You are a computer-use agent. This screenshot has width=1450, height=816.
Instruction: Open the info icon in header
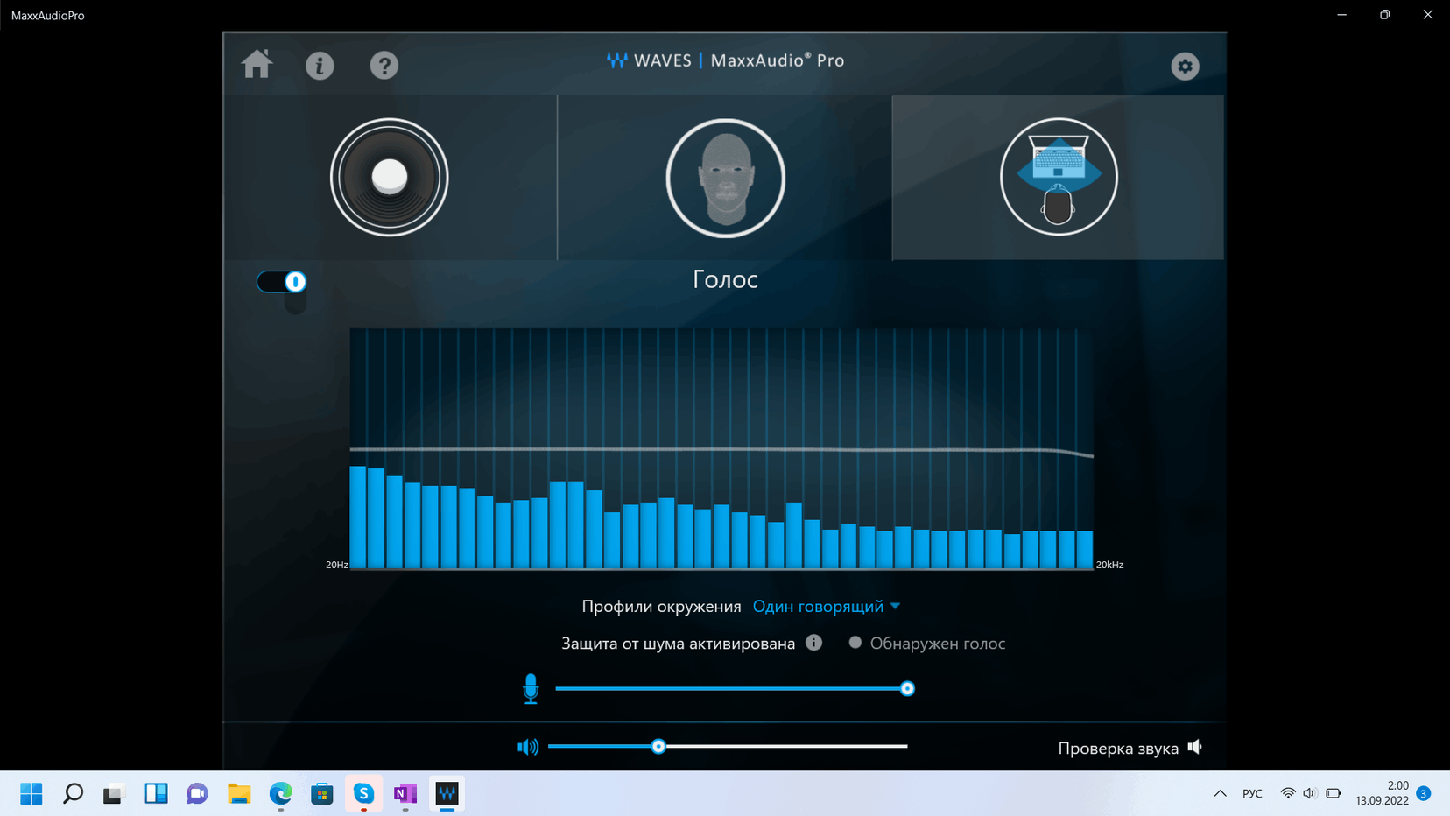(x=320, y=66)
